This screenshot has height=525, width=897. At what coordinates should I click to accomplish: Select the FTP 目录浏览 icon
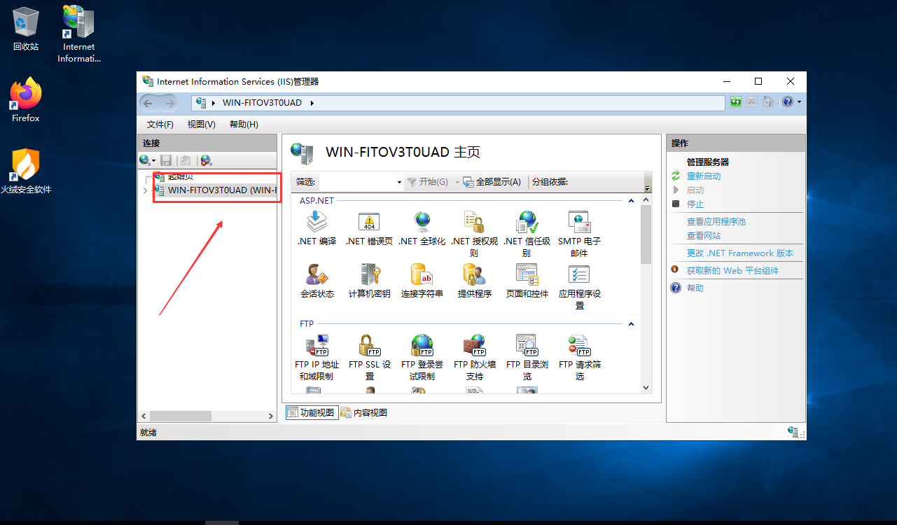tap(527, 346)
